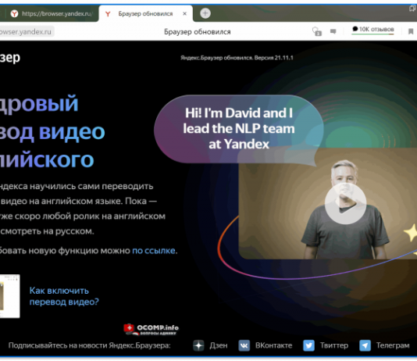
Task: Open the ВКонтакте link
Action: tap(273, 345)
